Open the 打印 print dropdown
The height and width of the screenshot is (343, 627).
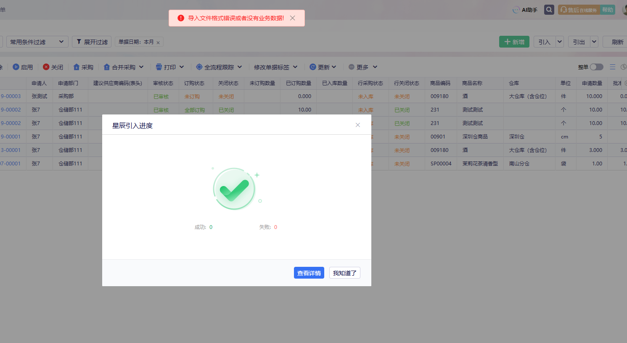(x=170, y=67)
